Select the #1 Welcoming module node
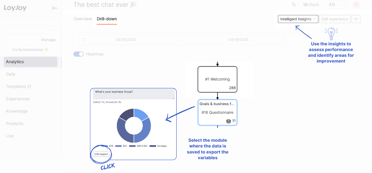372x173 pixels. (x=217, y=79)
